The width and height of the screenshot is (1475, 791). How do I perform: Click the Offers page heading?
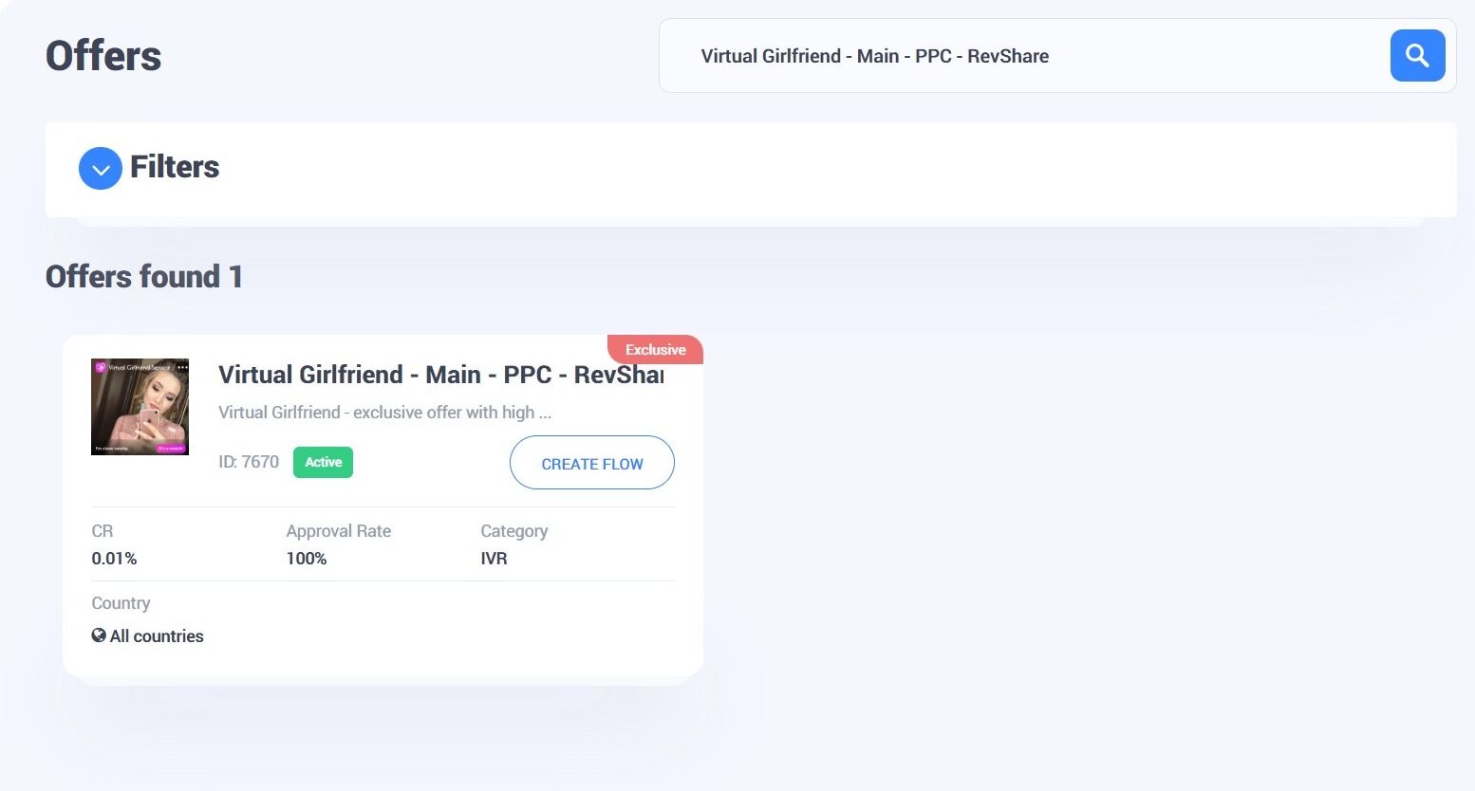(103, 56)
